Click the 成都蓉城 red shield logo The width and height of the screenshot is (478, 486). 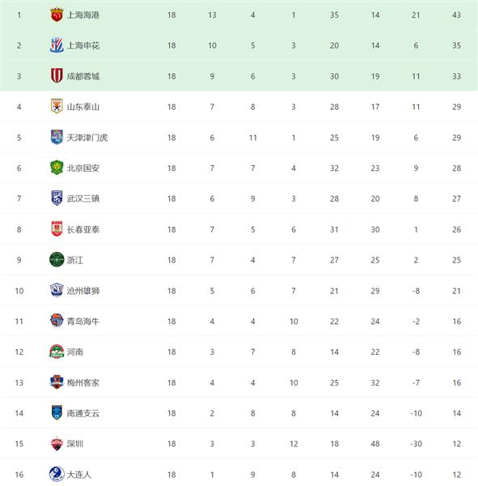coord(57,75)
